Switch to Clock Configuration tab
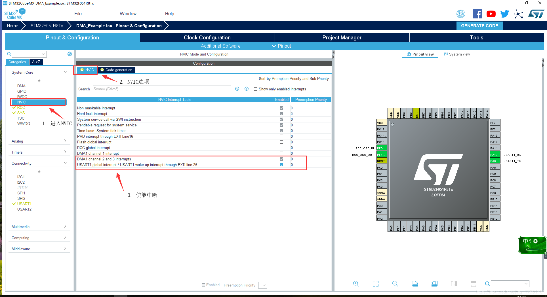Viewport: 547px width, 297px height. point(207,37)
